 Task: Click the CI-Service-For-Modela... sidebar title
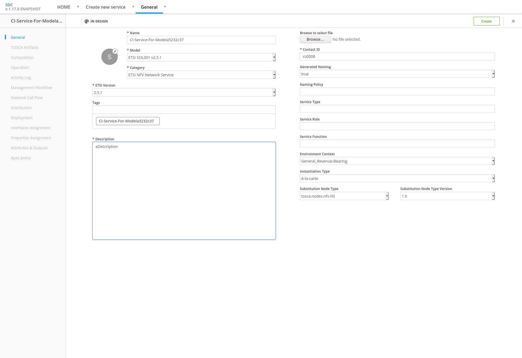(36, 21)
